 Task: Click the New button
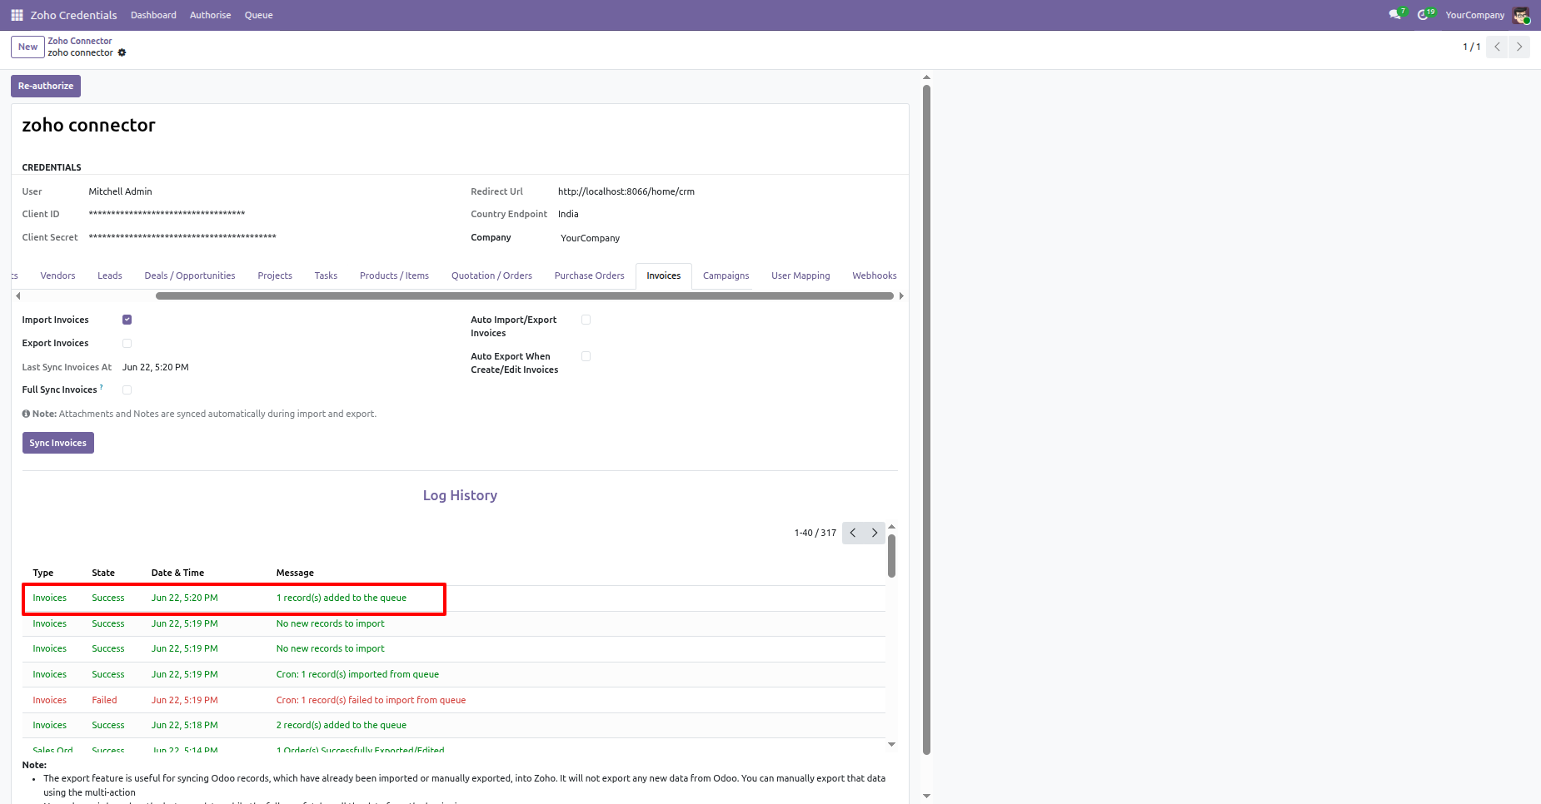[x=28, y=47]
